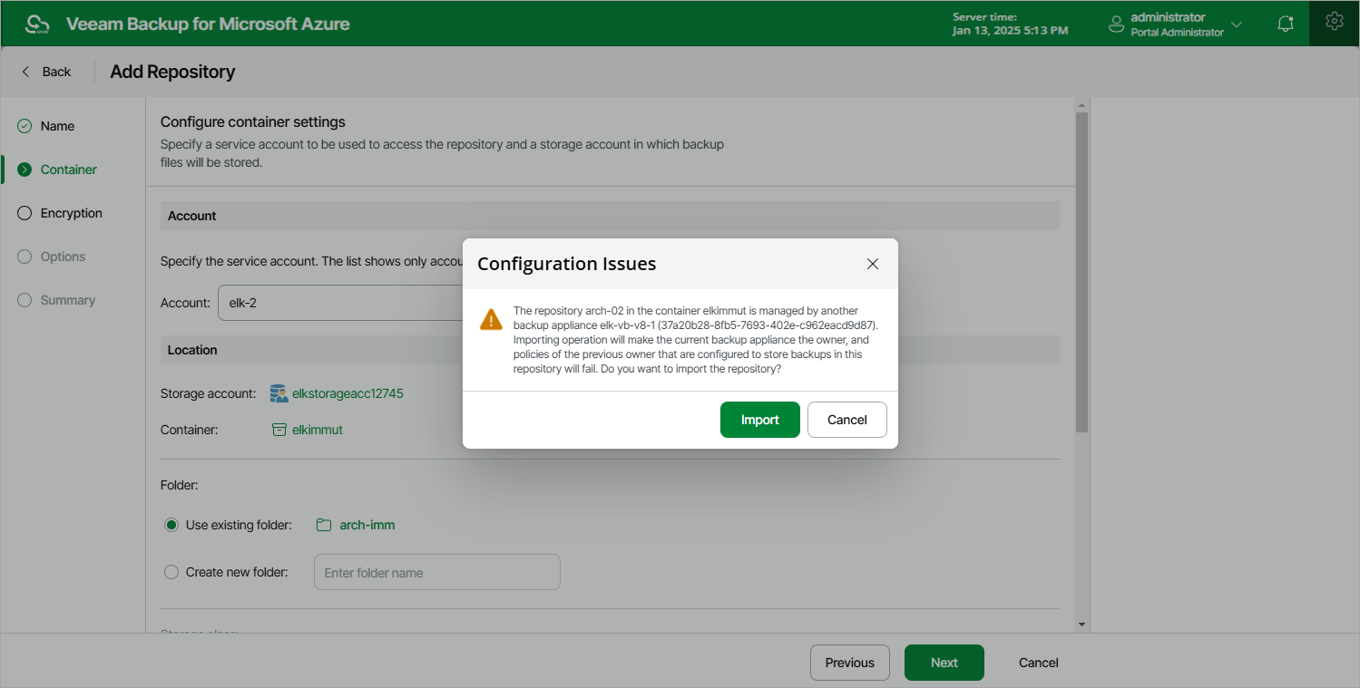Viewport: 1360px width, 688px height.
Task: Select the Create new folder option
Action: click(x=171, y=572)
